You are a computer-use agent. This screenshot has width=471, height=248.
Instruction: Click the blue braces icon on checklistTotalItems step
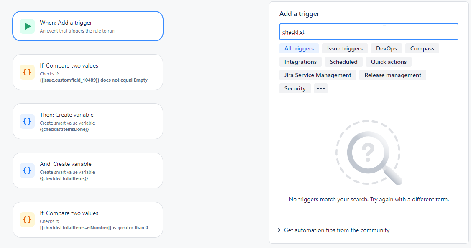point(27,170)
